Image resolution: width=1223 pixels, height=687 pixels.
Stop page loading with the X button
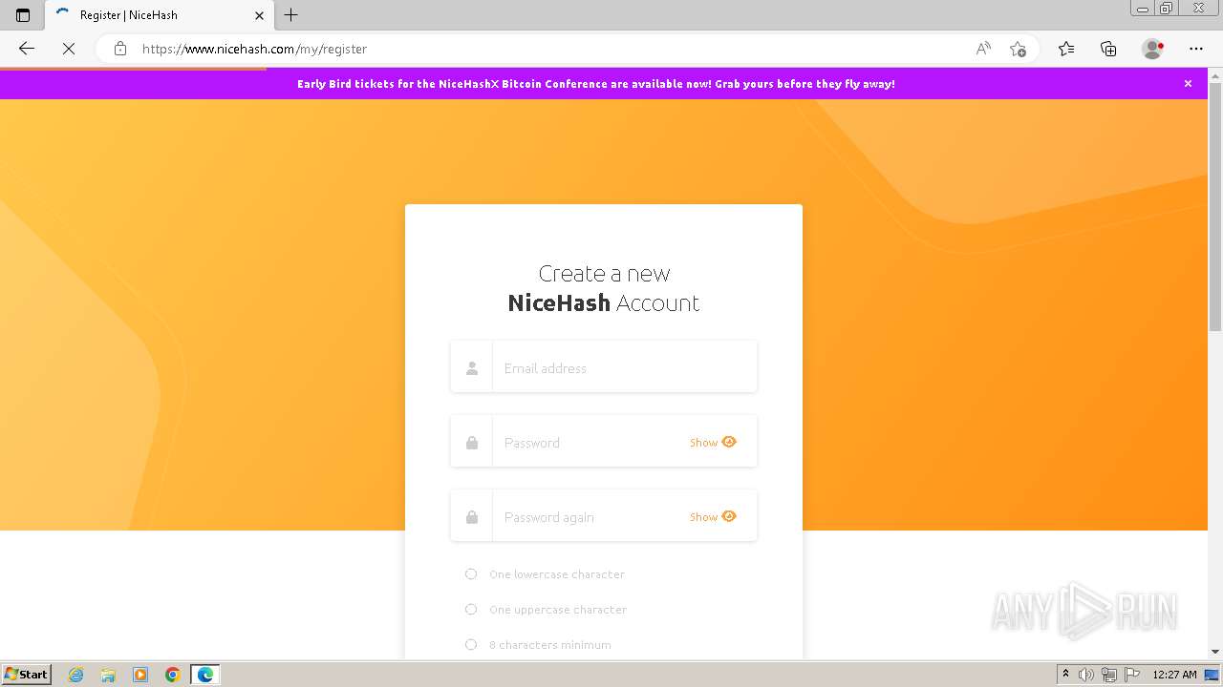69,49
